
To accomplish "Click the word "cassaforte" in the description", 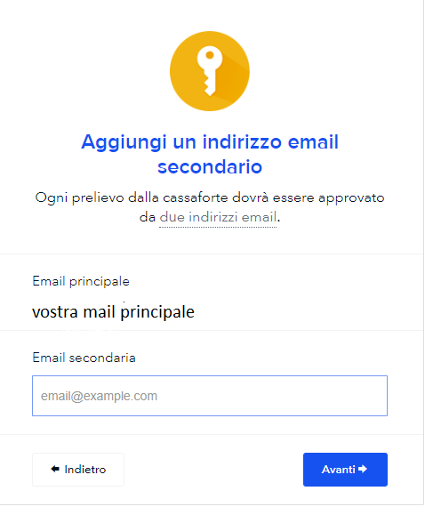I will tap(196, 197).
